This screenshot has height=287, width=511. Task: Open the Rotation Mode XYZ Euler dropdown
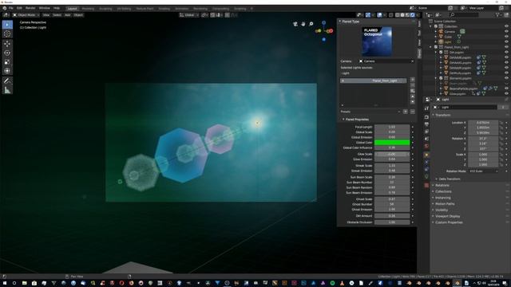pos(484,171)
